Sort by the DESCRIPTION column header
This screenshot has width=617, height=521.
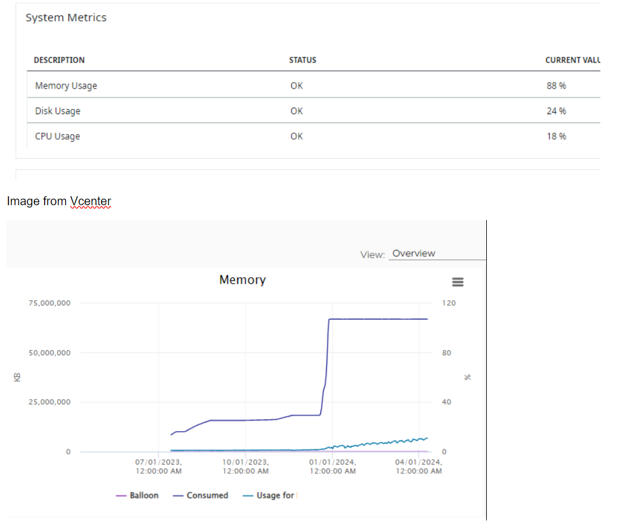coord(59,60)
